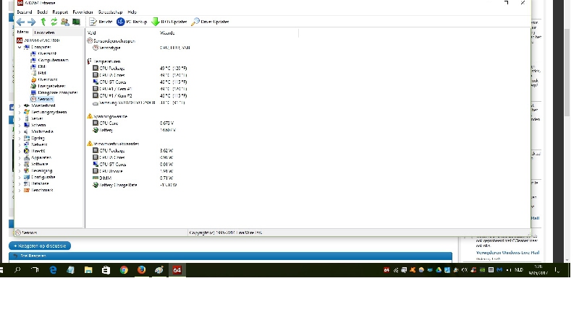Select the Apparaten category
Image resolution: width=579 pixels, height=325 pixels.
tap(38, 157)
